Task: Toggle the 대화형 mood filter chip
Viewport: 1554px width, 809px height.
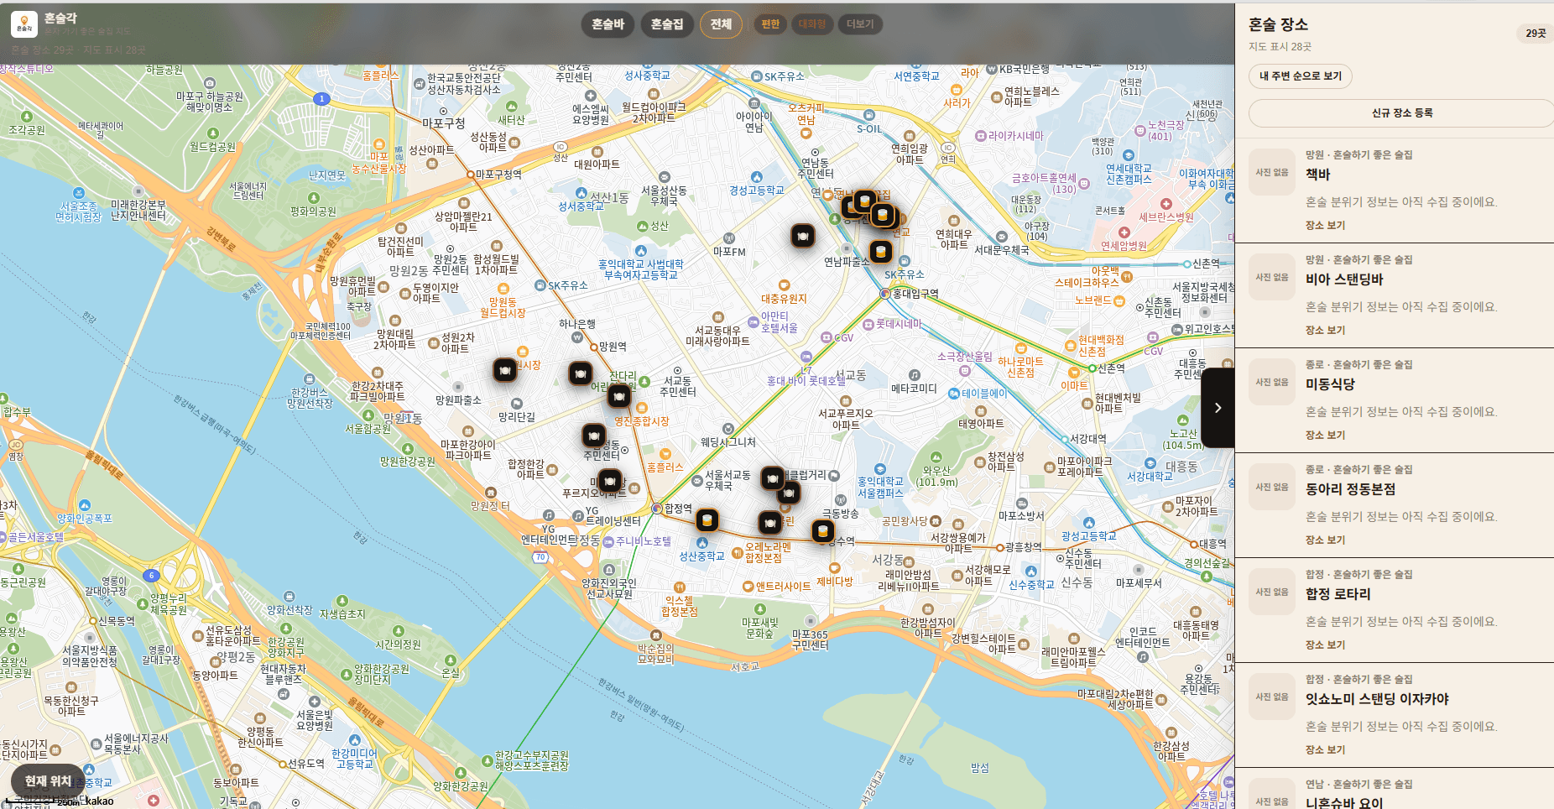Action: coord(811,24)
